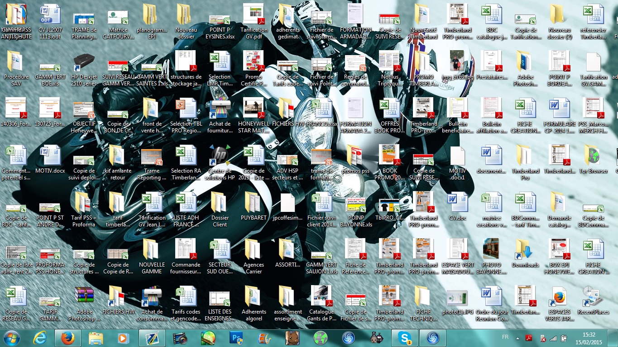
Task: Click the 'LISTE DES ENSEIGNES...' label
Action: 220,315
